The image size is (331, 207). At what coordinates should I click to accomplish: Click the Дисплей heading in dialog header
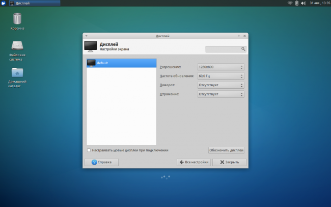(108, 44)
